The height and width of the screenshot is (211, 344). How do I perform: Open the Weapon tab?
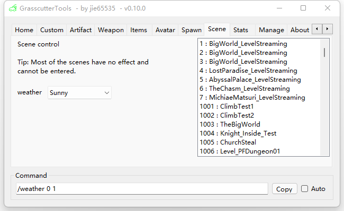coord(111,30)
